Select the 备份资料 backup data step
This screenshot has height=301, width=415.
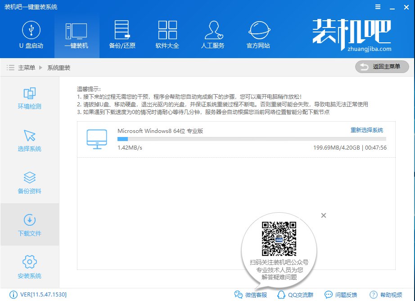pos(30,183)
